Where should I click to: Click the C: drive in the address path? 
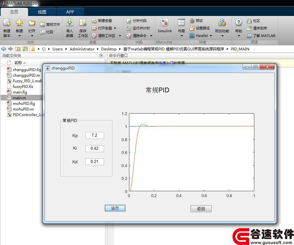pos(44,49)
